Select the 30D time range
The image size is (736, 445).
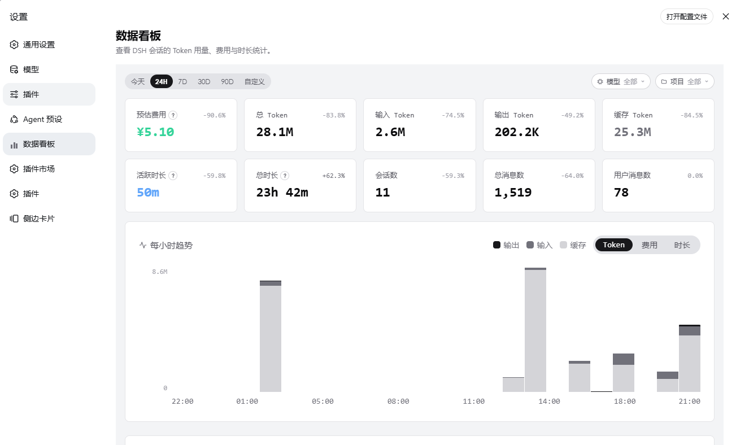pos(204,81)
